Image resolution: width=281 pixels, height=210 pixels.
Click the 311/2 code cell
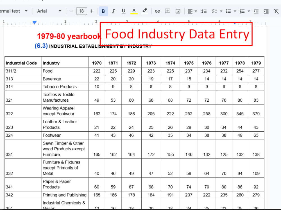(23, 71)
